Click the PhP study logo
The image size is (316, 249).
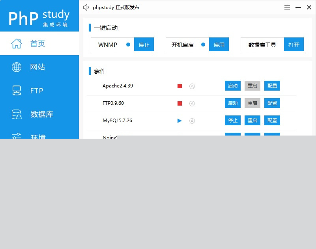[x=39, y=18]
